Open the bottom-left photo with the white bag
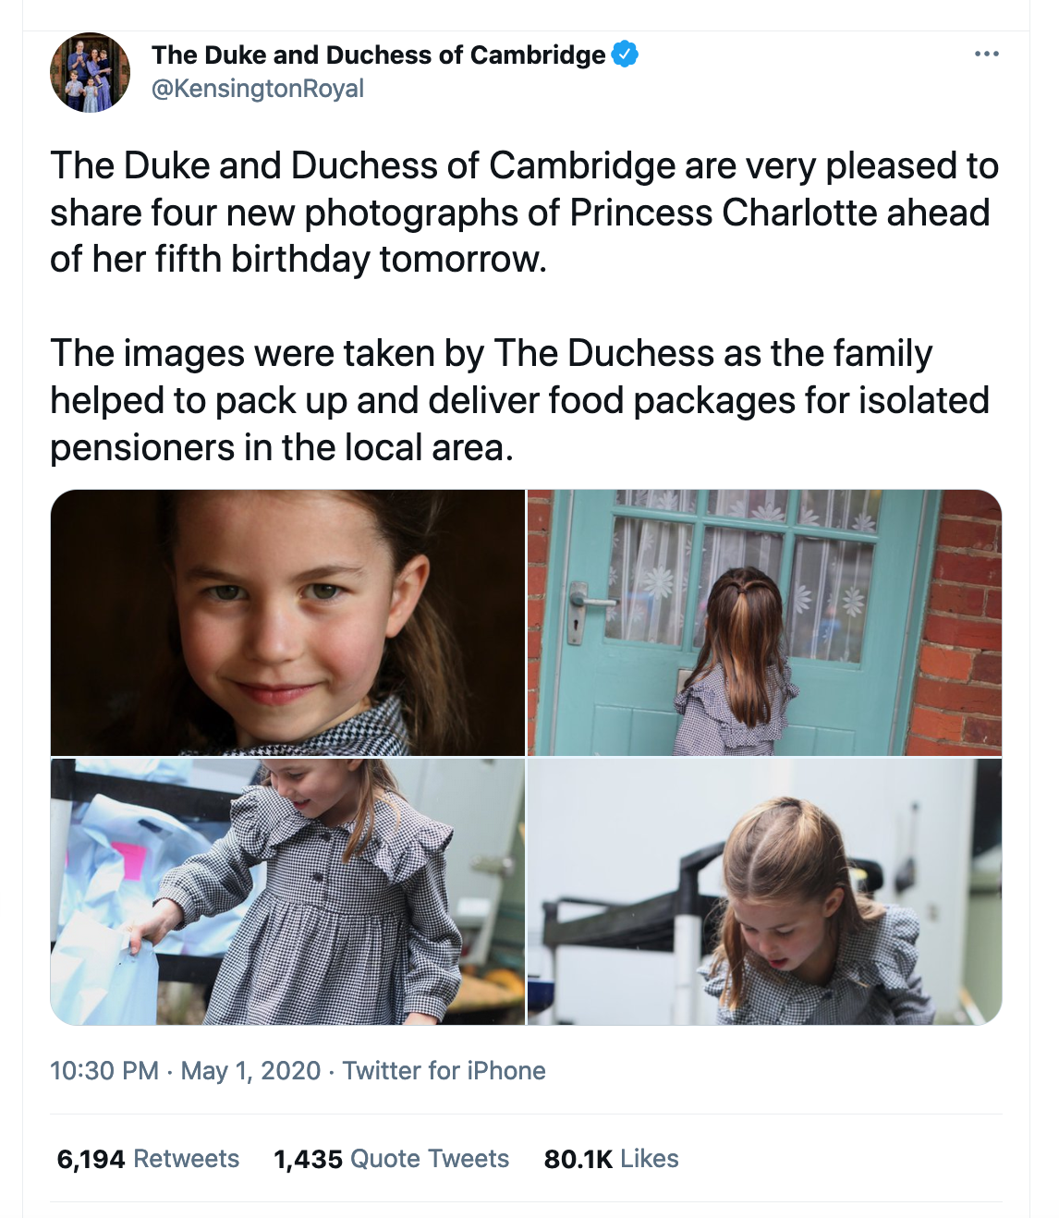 [287, 892]
